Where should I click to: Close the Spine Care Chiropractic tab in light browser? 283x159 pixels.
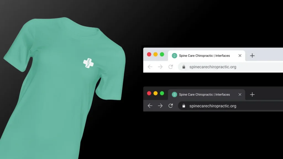[240, 56]
